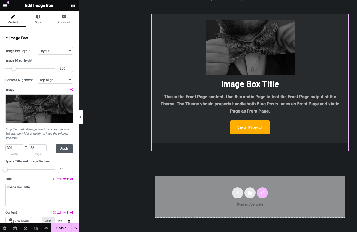Open the Content Alignment dropdown

(x=55, y=80)
